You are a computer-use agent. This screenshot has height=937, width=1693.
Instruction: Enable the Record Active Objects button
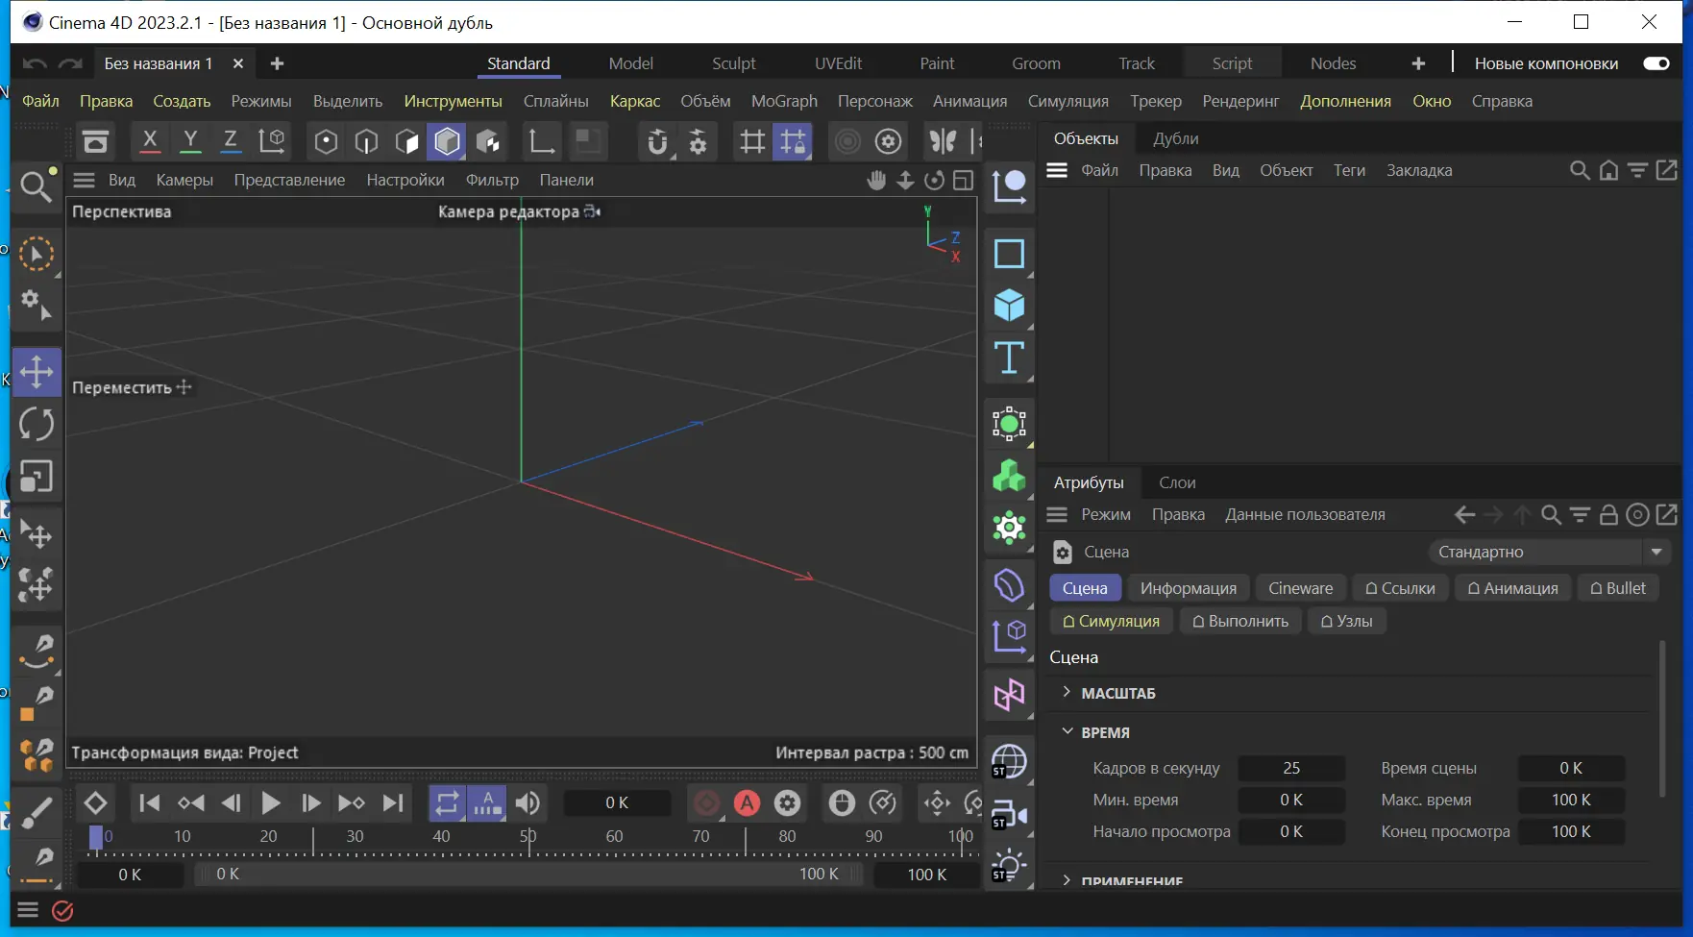pyautogui.click(x=706, y=802)
